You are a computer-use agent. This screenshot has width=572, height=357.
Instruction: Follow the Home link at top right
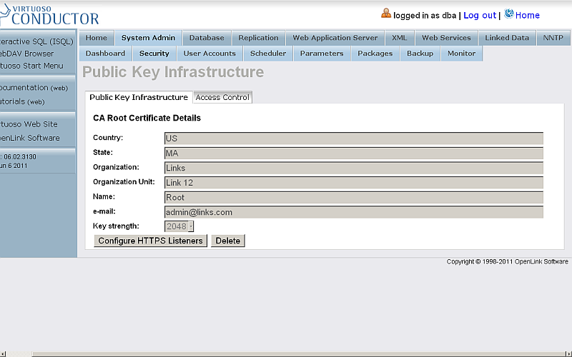pos(528,15)
